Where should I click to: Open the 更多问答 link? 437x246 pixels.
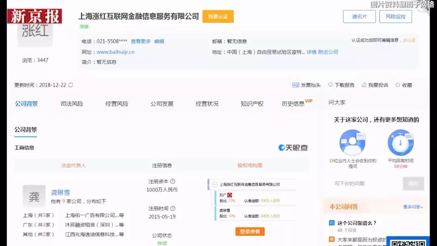[413, 207]
